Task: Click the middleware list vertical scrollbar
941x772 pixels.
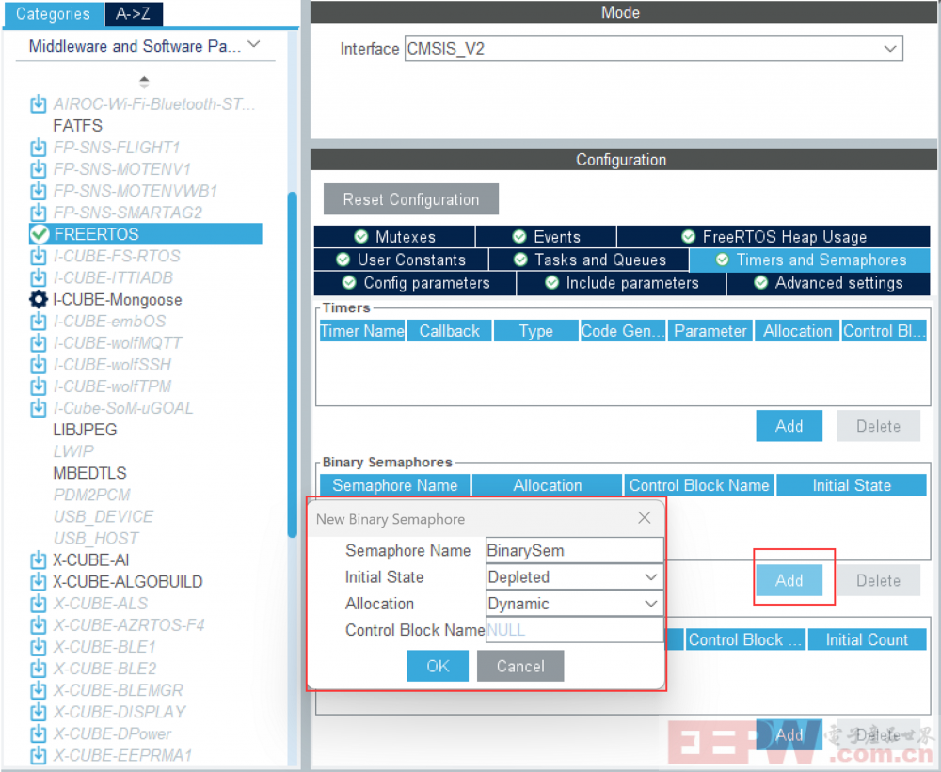Action: [293, 364]
